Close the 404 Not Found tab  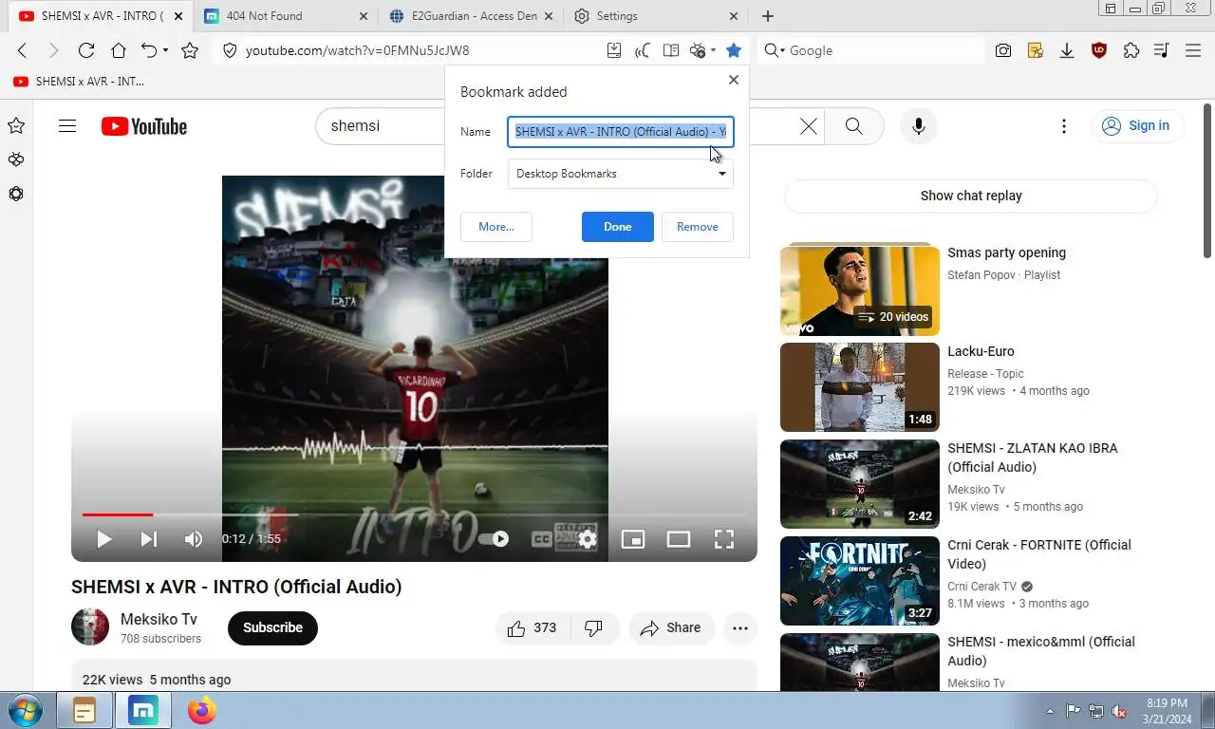[x=364, y=16]
